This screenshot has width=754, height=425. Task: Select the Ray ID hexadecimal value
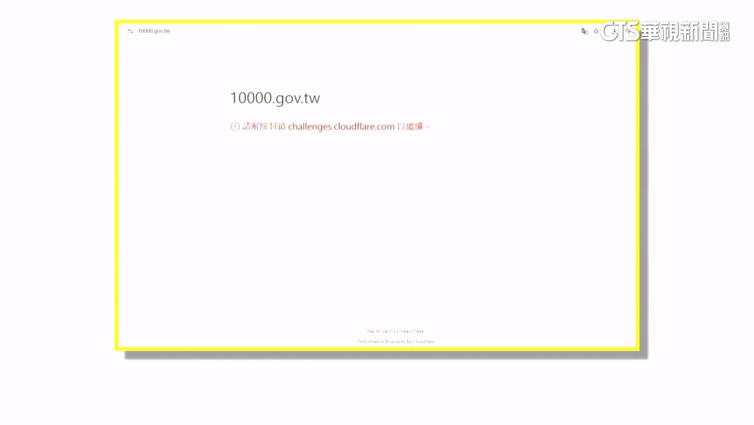click(403, 331)
